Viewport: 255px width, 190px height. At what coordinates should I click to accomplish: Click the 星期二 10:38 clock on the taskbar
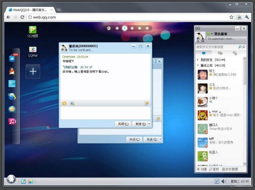(x=240, y=181)
